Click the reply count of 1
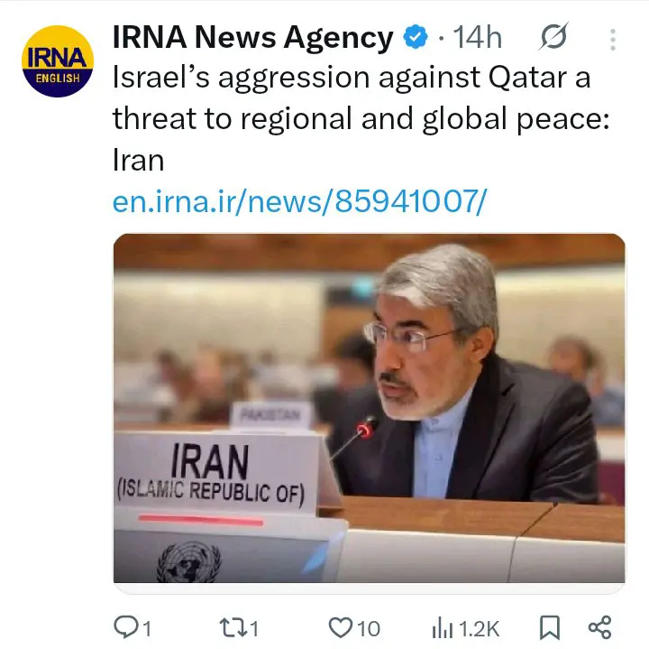This screenshot has height=649, width=649. [x=147, y=629]
